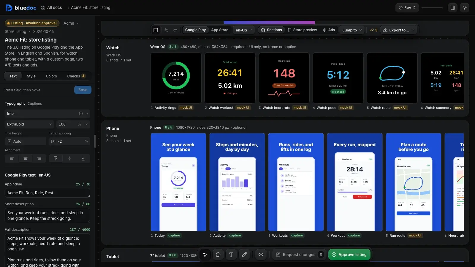This screenshot has width=475, height=267.
Task: Select the pencil draw tool
Action: 244,255
